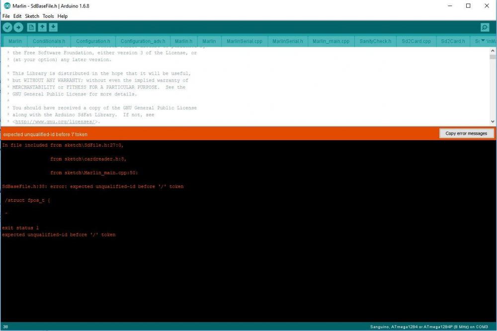Screen dimensions: 497x331
Task: Switch to the SanityCheck.h tab
Action: click(x=375, y=41)
